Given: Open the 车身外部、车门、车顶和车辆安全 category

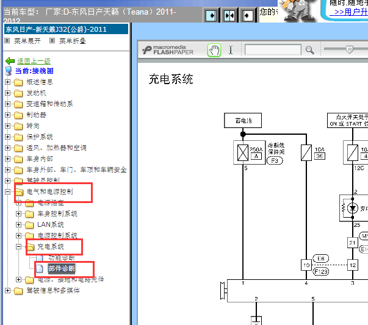Looking at the screenshot, I should 76,170.
